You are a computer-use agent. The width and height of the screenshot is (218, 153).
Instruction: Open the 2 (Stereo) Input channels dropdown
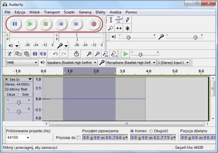(x=173, y=63)
